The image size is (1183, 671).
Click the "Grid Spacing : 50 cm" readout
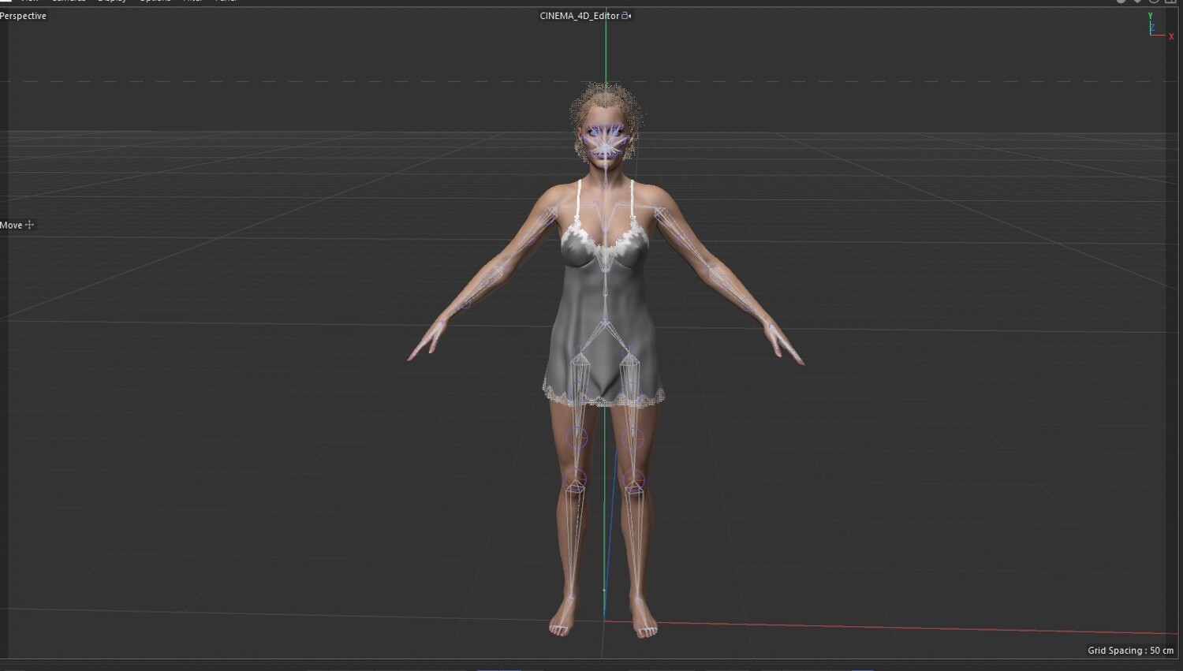click(1130, 650)
